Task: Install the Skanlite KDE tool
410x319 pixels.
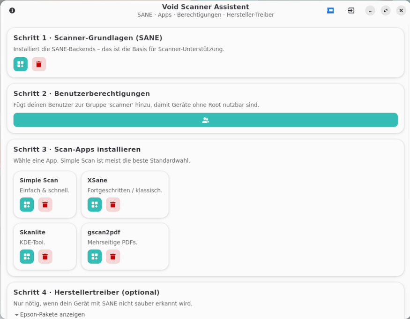Action: 27,257
